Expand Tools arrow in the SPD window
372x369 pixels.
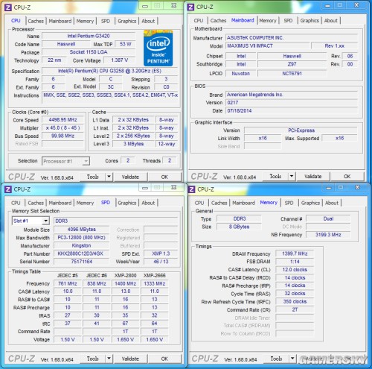109,359
